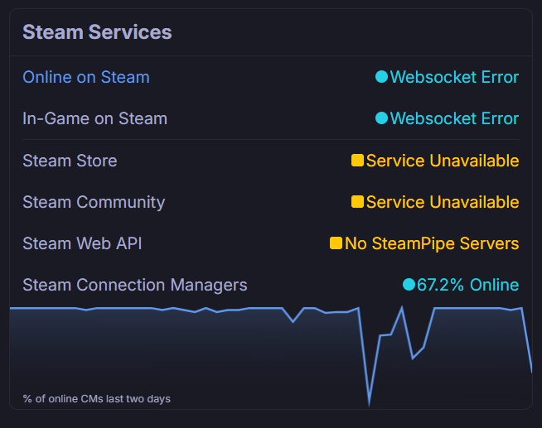Click the yellow square icon for Steam Community
Image resolution: width=542 pixels, height=428 pixels.
pos(357,202)
